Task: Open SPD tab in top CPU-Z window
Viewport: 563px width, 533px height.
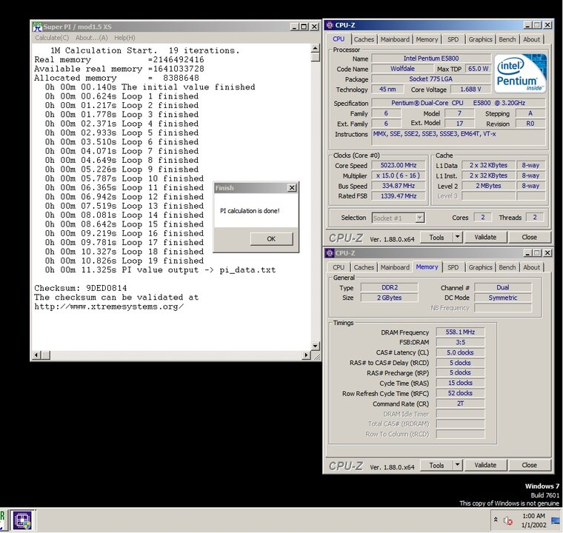Action: (453, 39)
